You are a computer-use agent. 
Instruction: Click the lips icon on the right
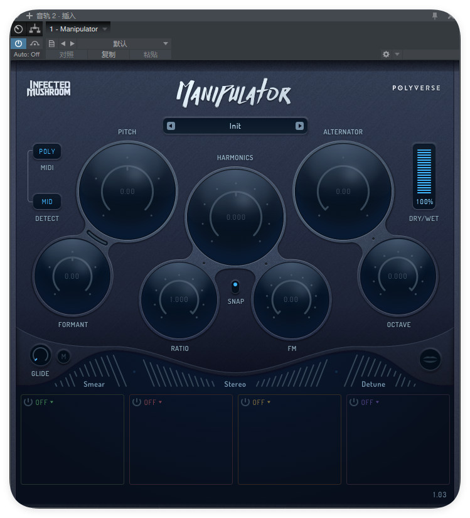tap(430, 359)
